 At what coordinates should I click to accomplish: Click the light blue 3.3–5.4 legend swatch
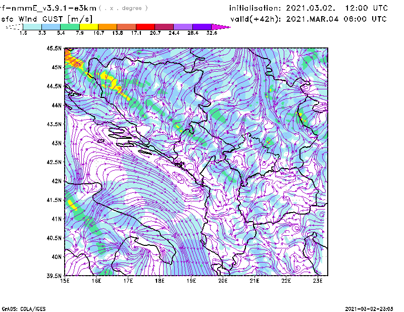pyautogui.click(x=51, y=27)
